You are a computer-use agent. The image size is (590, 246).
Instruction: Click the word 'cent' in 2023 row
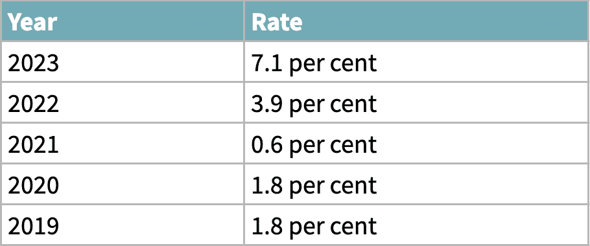pyautogui.click(x=353, y=63)
